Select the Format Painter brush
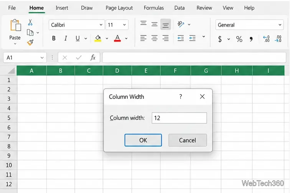This screenshot has height=193, width=290. click(x=30, y=42)
